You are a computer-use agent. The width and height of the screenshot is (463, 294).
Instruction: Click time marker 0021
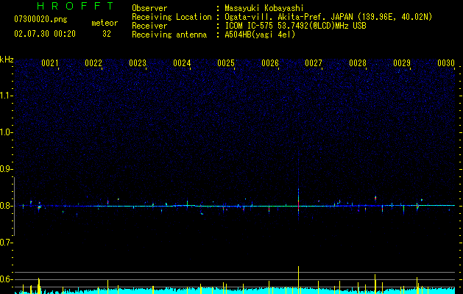click(49, 63)
